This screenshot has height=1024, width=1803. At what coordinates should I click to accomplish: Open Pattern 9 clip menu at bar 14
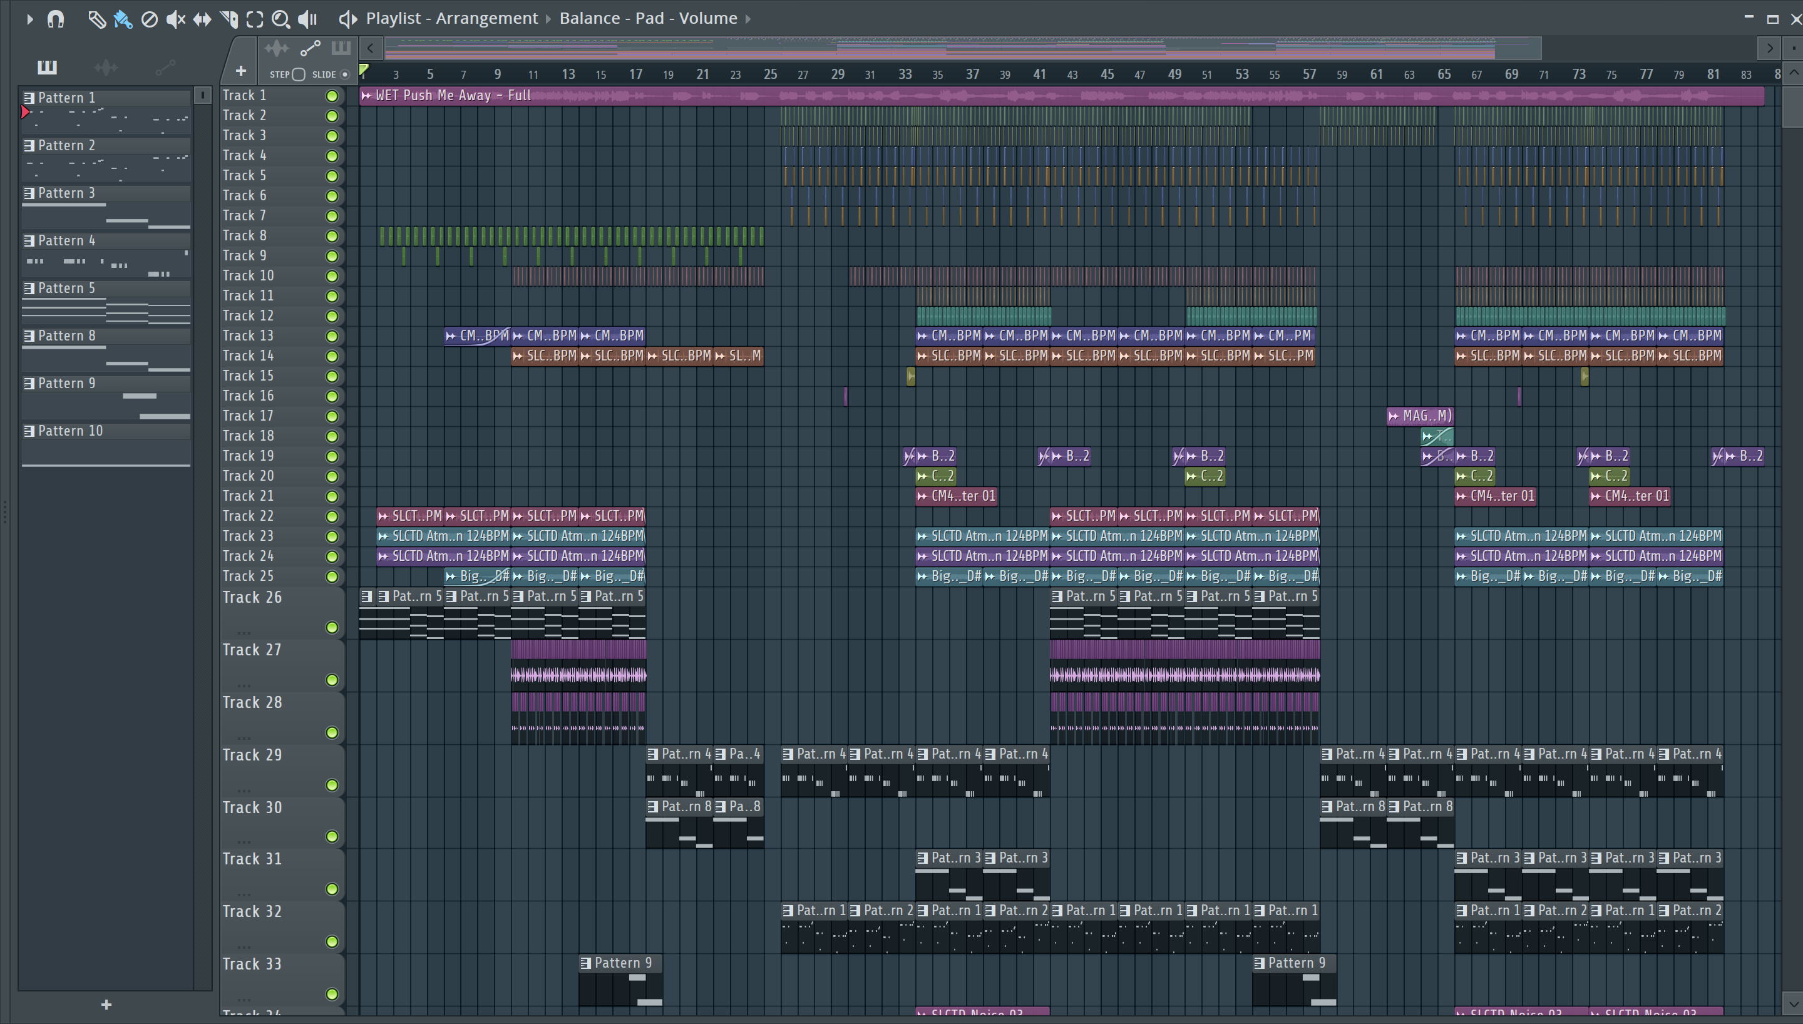[x=586, y=963]
